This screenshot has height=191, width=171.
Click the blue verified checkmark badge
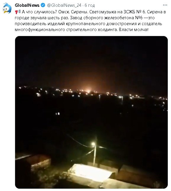point(43,5)
